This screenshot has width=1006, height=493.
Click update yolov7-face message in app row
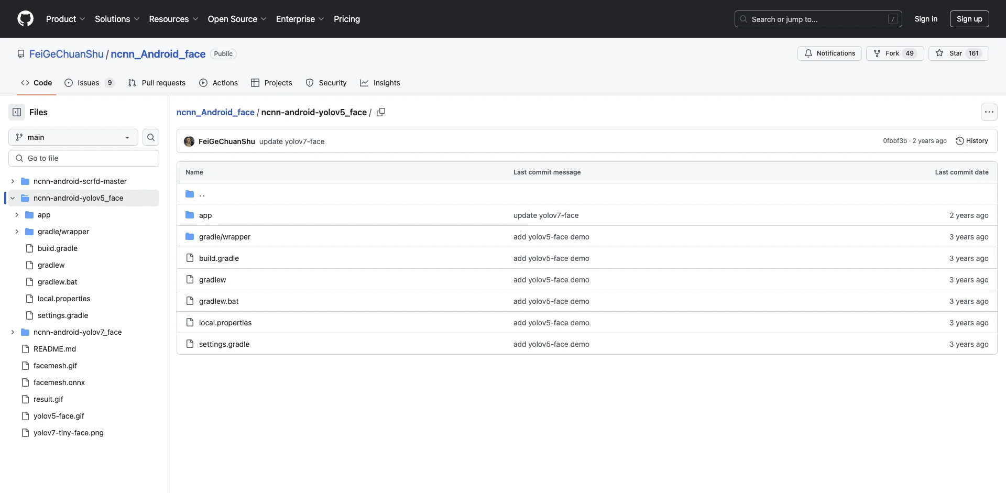[x=546, y=215]
